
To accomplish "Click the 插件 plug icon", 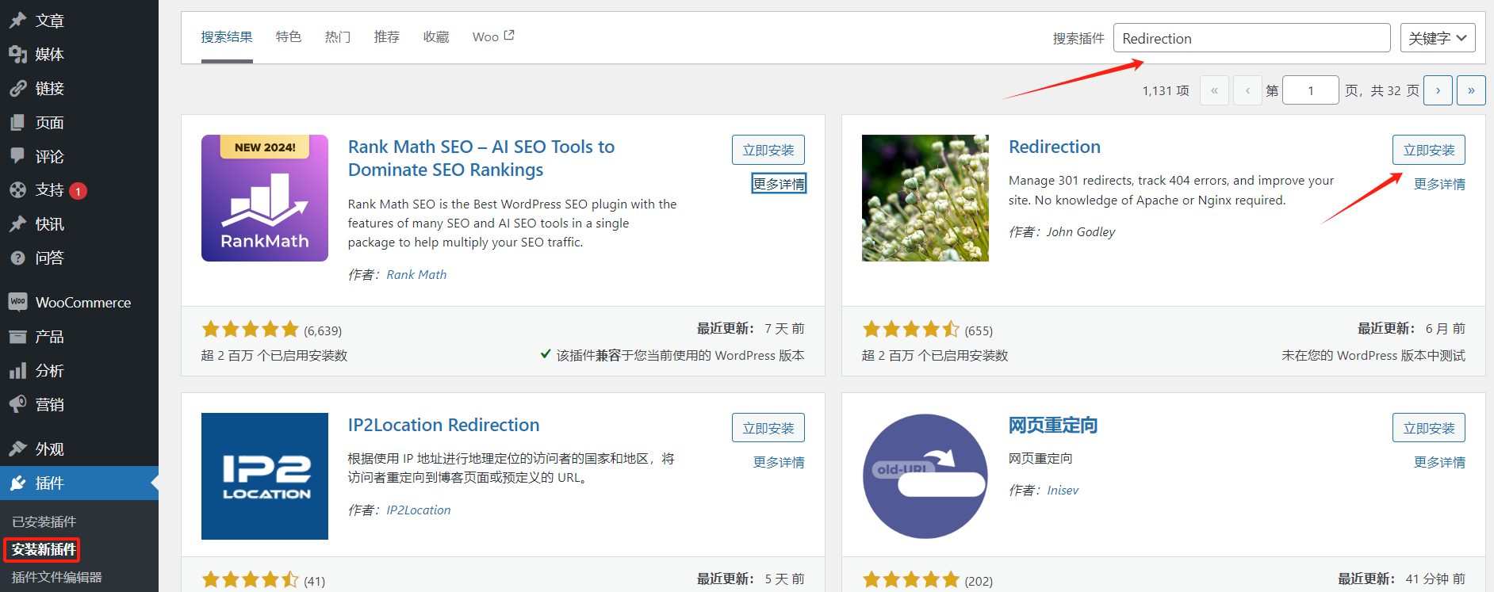I will pos(17,483).
